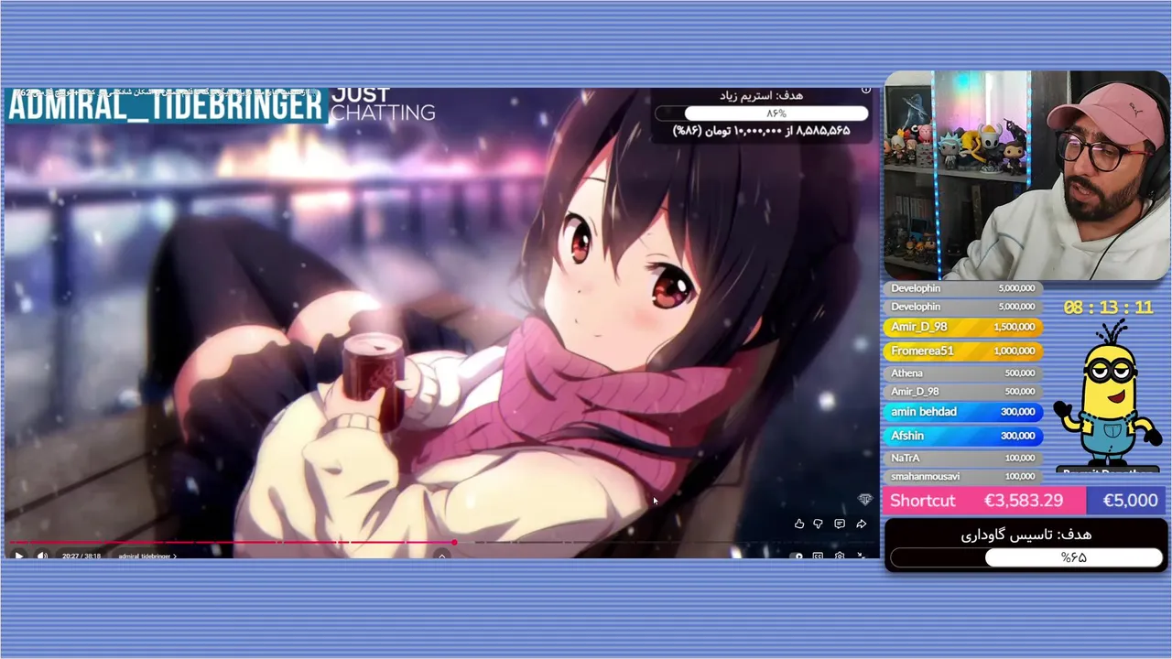Click the Fromerea51 1,000,000 donation row
The width and height of the screenshot is (1172, 659).
click(x=963, y=351)
